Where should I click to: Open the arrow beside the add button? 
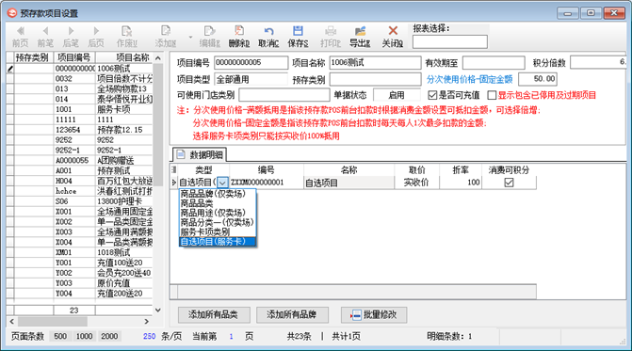coord(190,37)
